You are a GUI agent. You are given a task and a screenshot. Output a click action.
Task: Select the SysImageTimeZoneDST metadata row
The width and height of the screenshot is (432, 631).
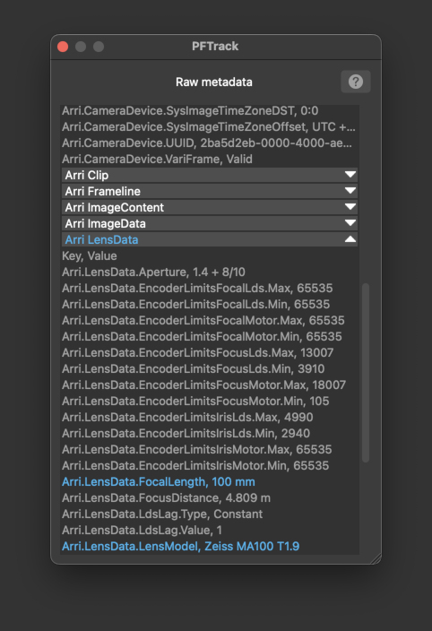(x=210, y=110)
